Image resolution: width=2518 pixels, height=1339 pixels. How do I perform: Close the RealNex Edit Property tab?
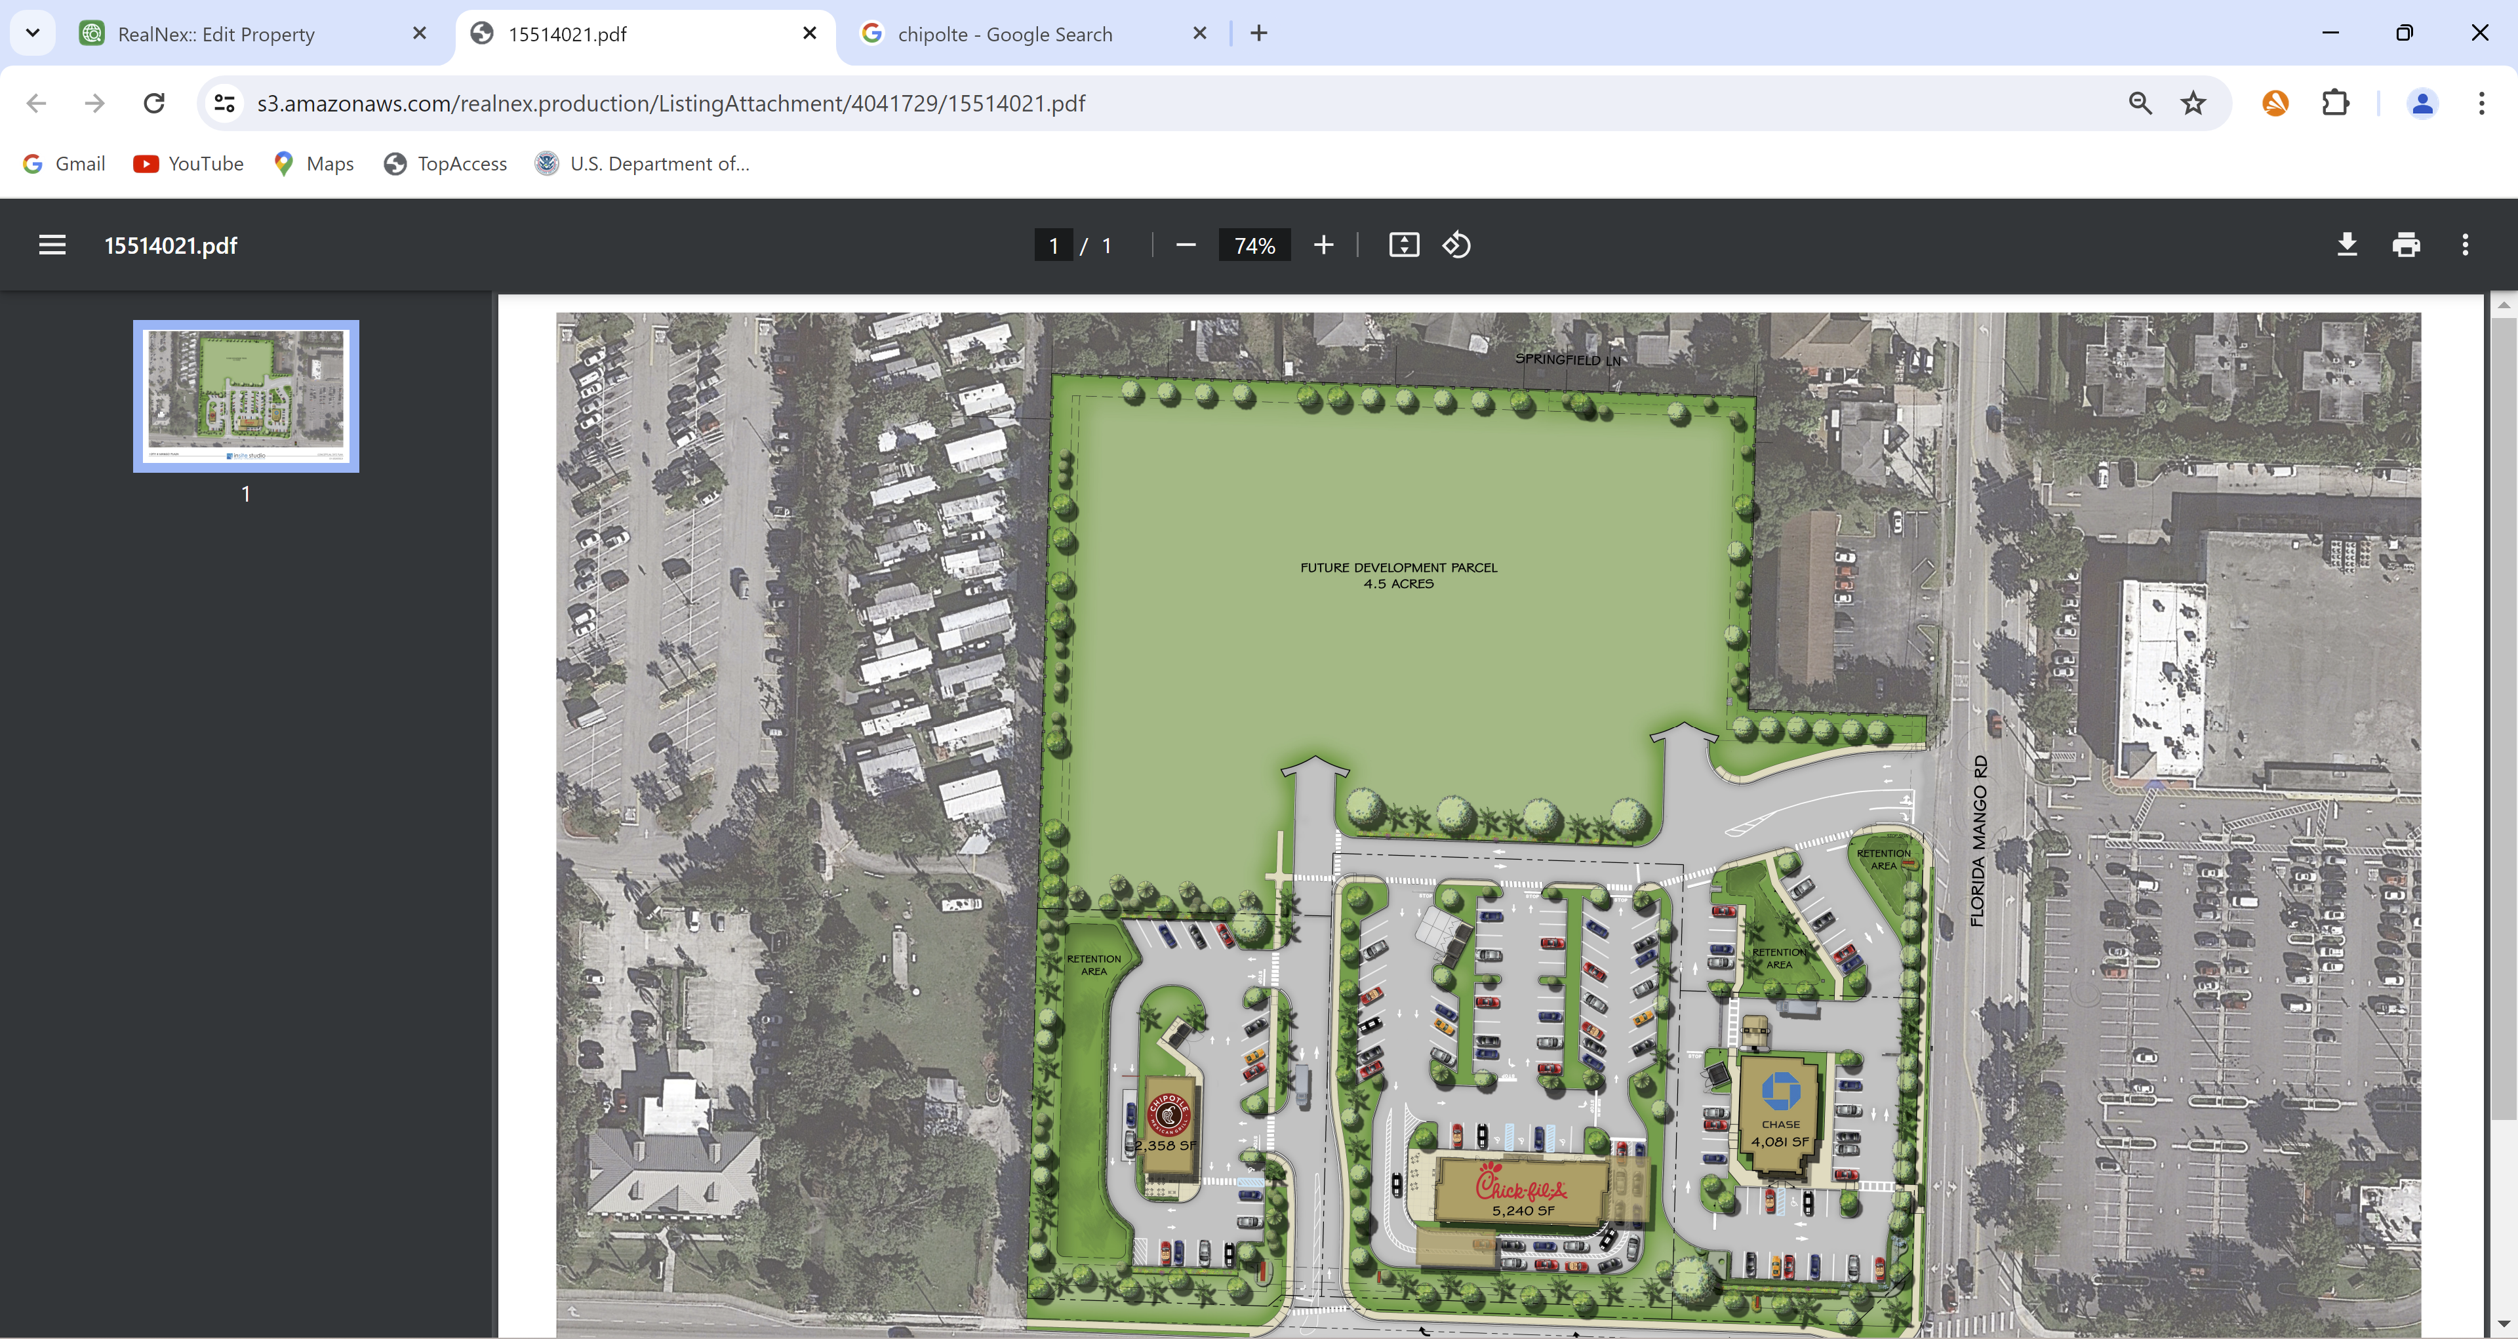[x=420, y=33]
